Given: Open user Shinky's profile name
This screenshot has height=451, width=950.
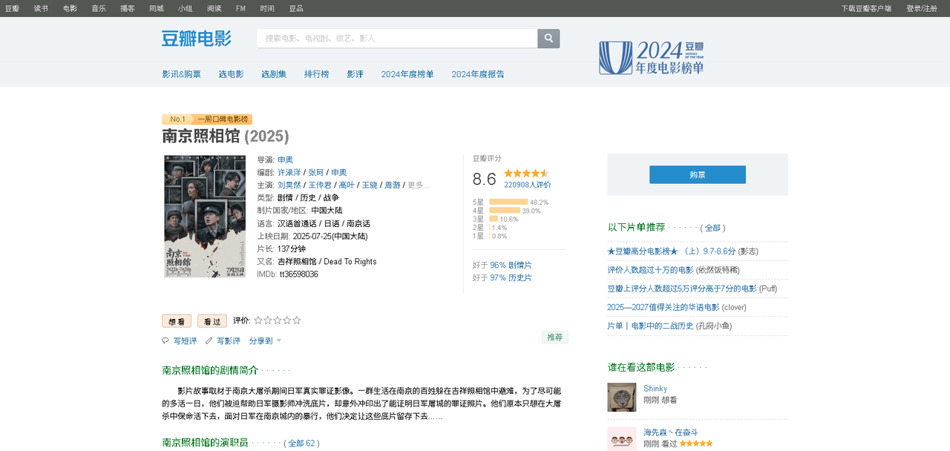Looking at the screenshot, I should pos(655,389).
